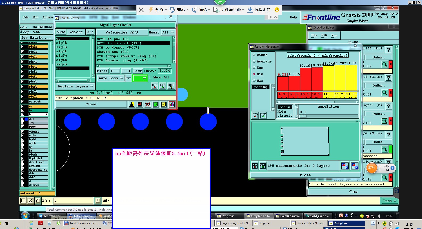Select Min radio option in Results histogram

(x=254, y=74)
